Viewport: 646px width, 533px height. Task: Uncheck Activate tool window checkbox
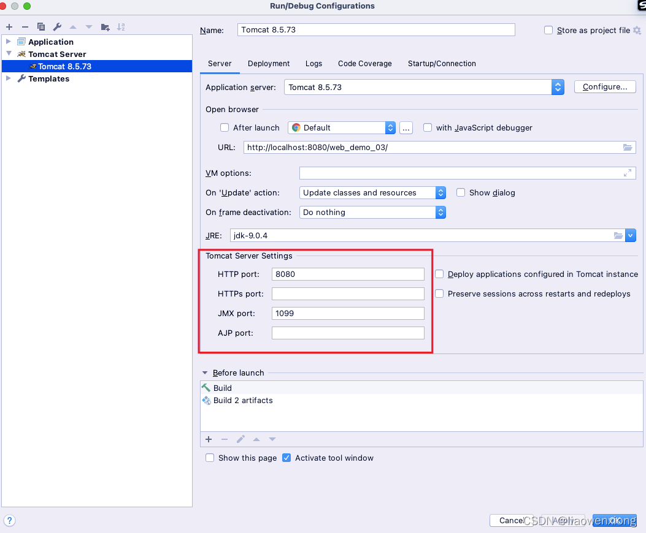click(286, 458)
